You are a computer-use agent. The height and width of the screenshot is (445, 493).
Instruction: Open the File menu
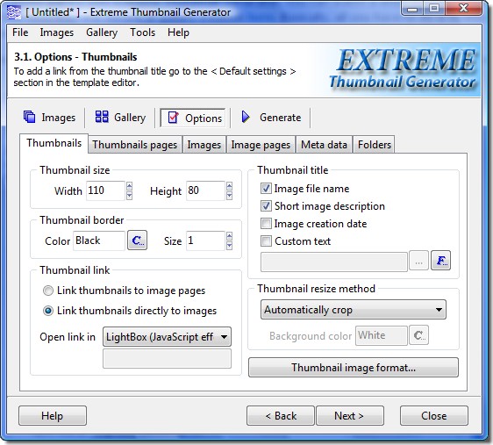(x=20, y=32)
